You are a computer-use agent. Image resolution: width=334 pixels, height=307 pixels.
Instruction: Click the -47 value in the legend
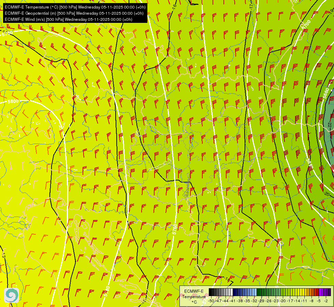[218, 301]
